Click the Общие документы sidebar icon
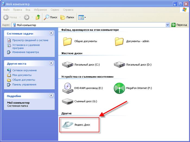 coord(9,80)
